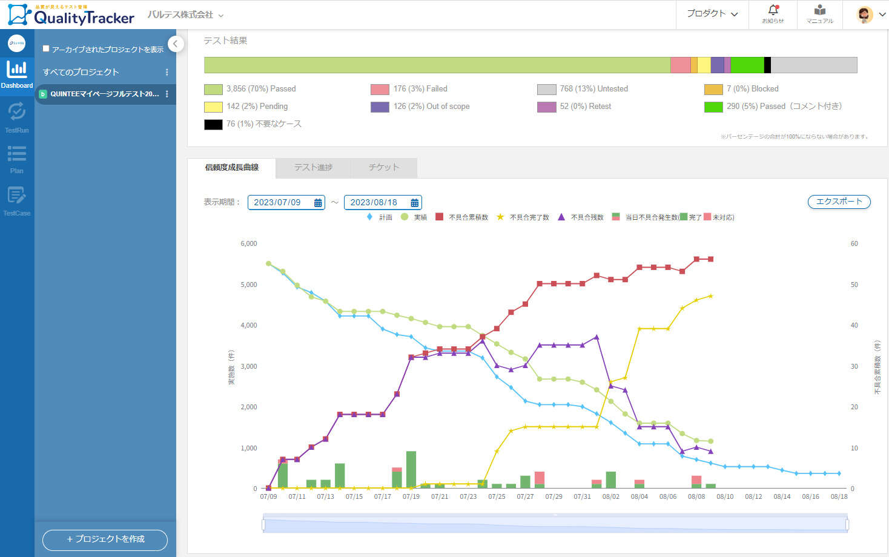Image resolution: width=889 pixels, height=557 pixels.
Task: Click the '176 (3%) Failed' text
Action: tap(420, 89)
